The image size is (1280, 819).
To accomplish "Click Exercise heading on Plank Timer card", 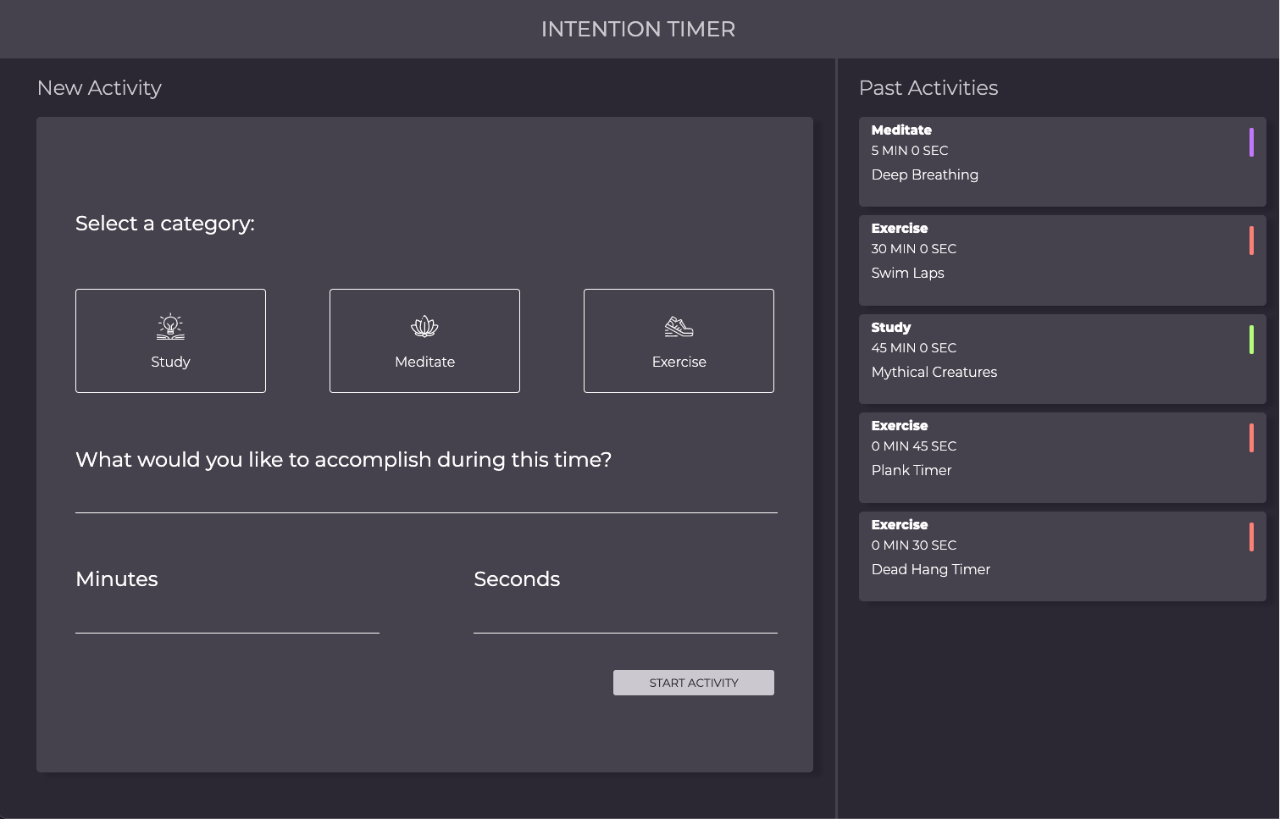I will point(900,425).
